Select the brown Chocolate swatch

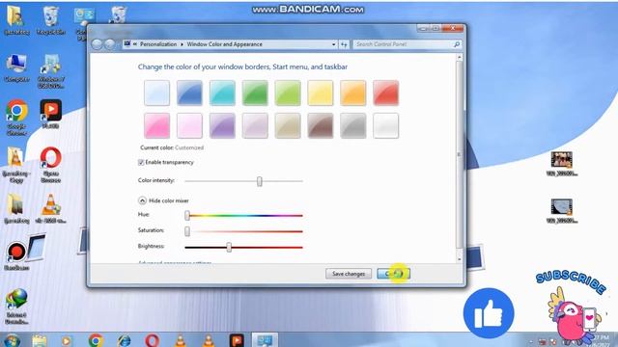[x=321, y=125]
